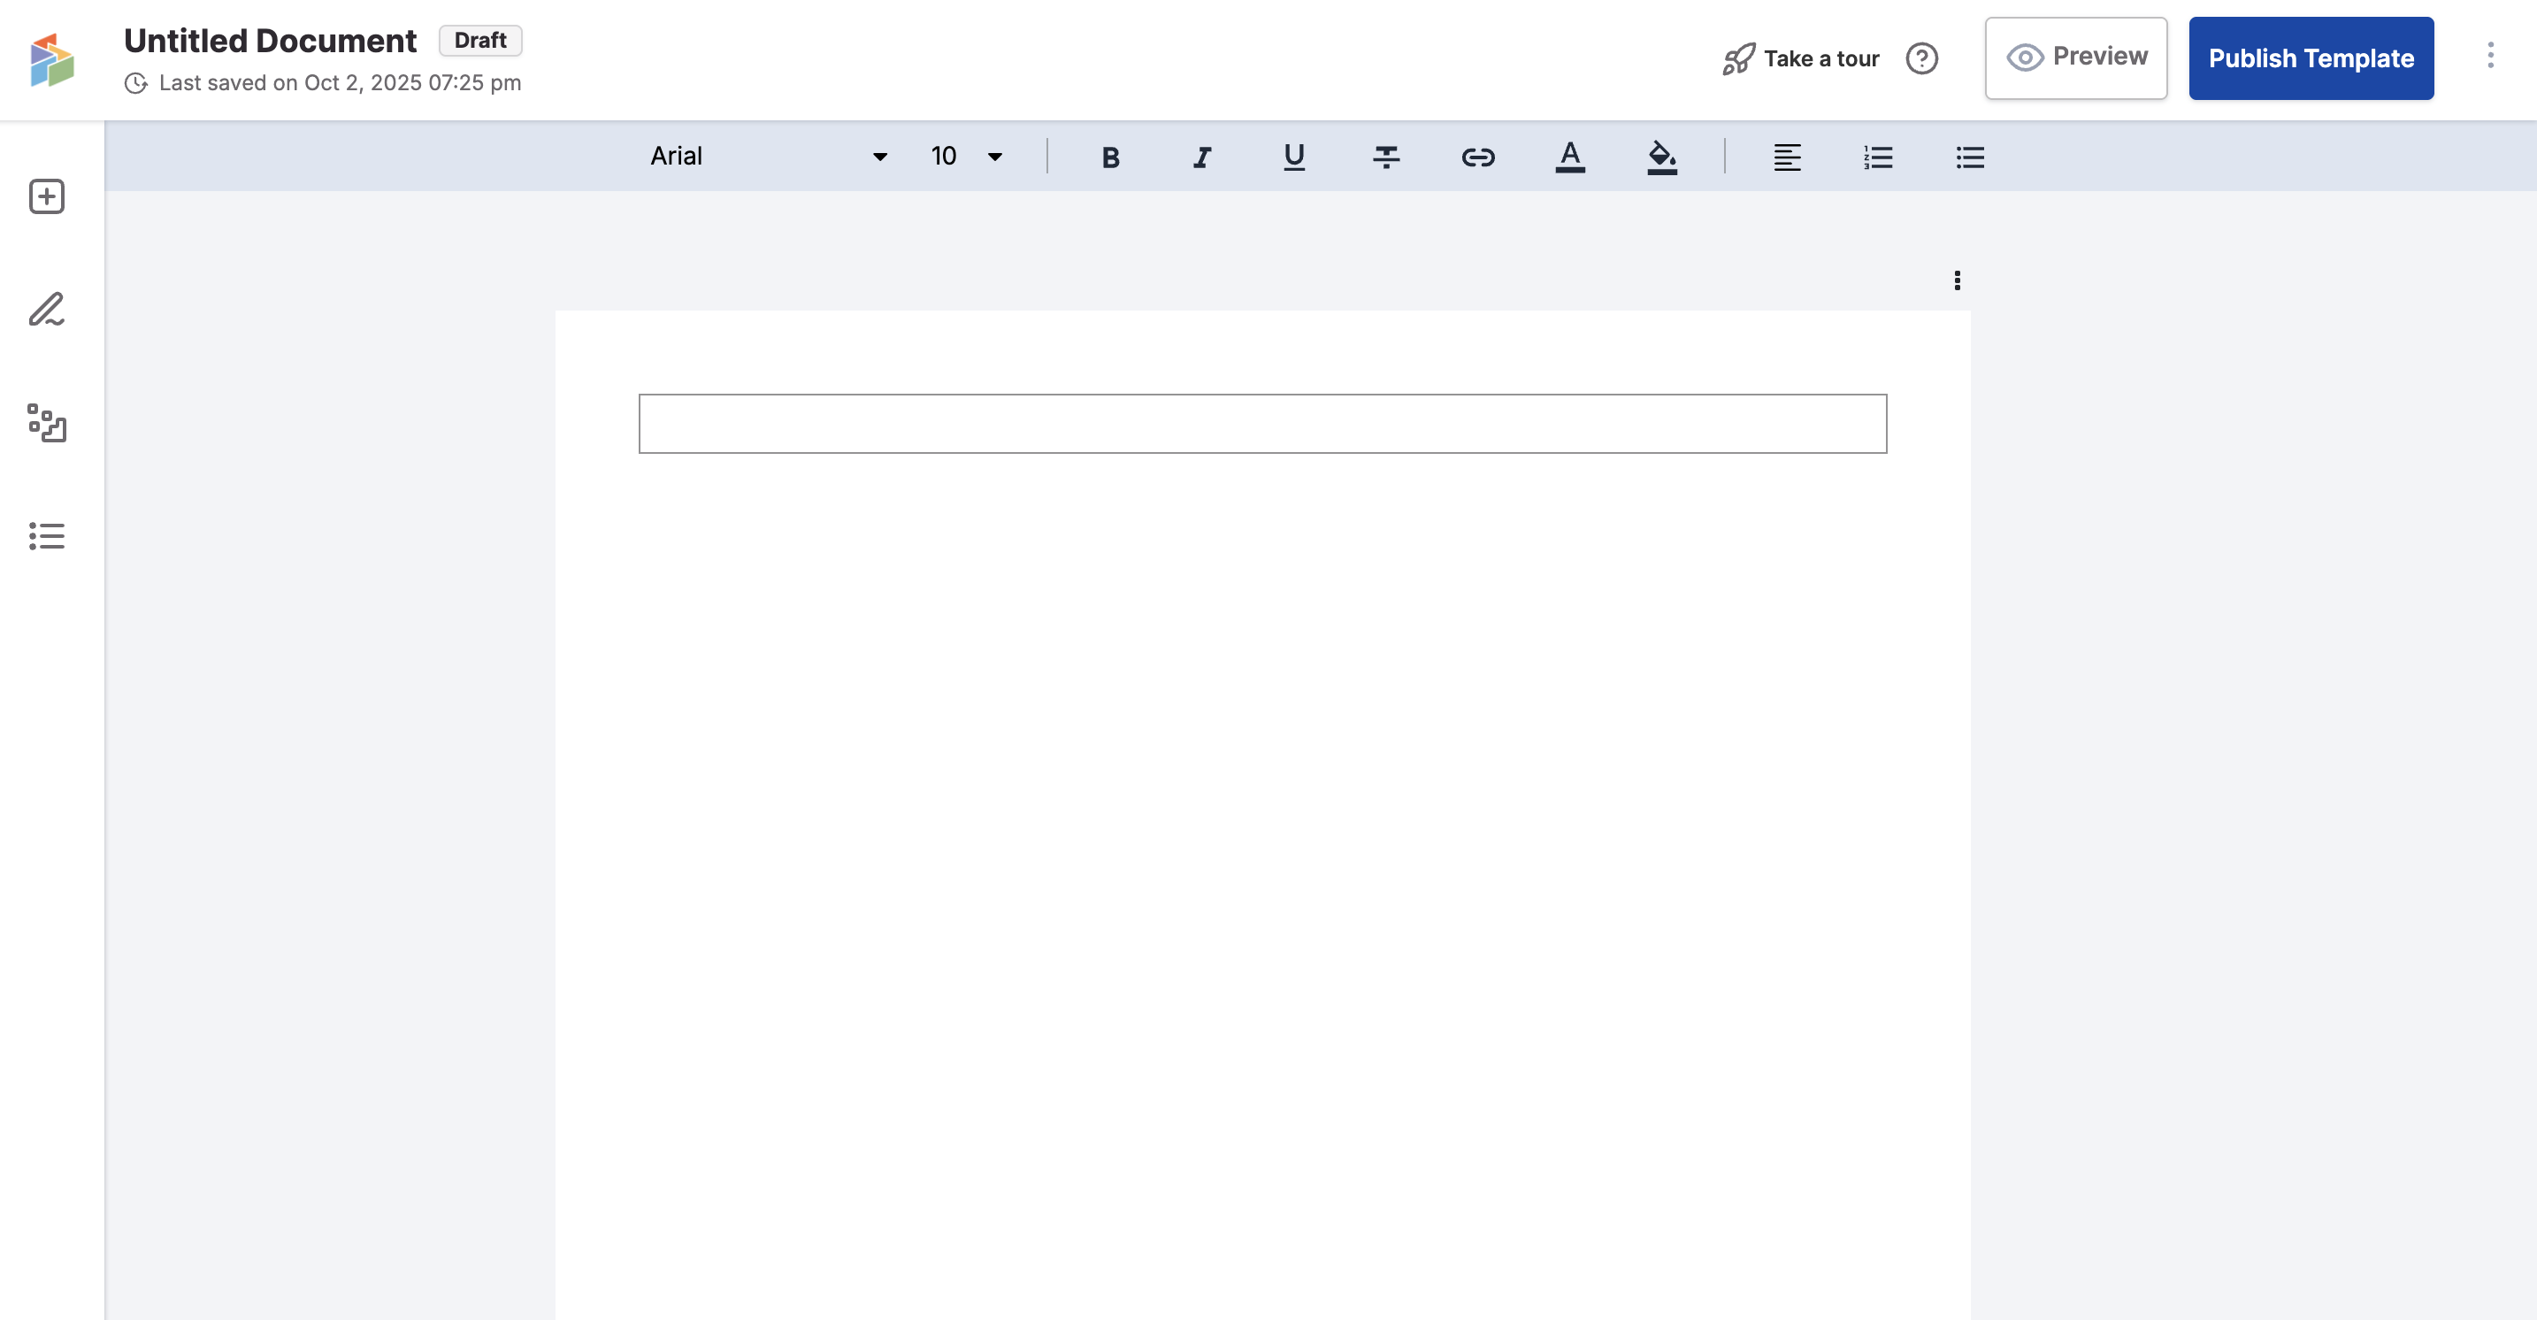Click the add element plus icon in sidebar
Viewport: 2537px width, 1320px height.
click(x=46, y=196)
